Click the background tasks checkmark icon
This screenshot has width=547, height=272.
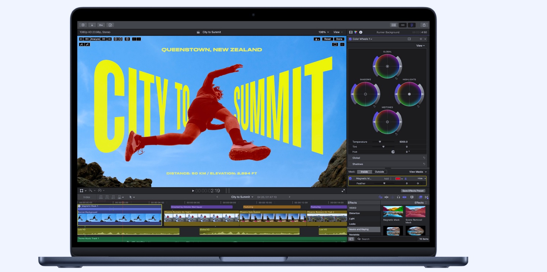coord(110,25)
